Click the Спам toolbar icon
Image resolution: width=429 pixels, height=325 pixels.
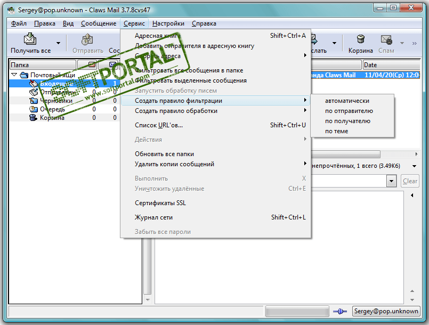pos(386,39)
